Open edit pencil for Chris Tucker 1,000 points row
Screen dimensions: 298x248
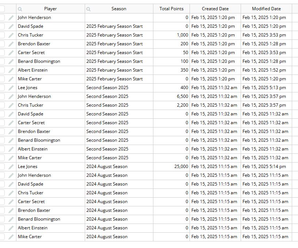pyautogui.click(x=11, y=35)
